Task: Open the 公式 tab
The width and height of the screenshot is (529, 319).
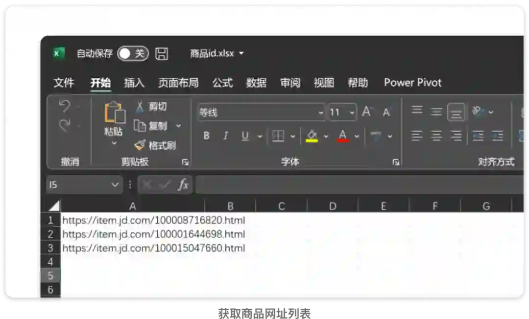Action: coord(222,83)
